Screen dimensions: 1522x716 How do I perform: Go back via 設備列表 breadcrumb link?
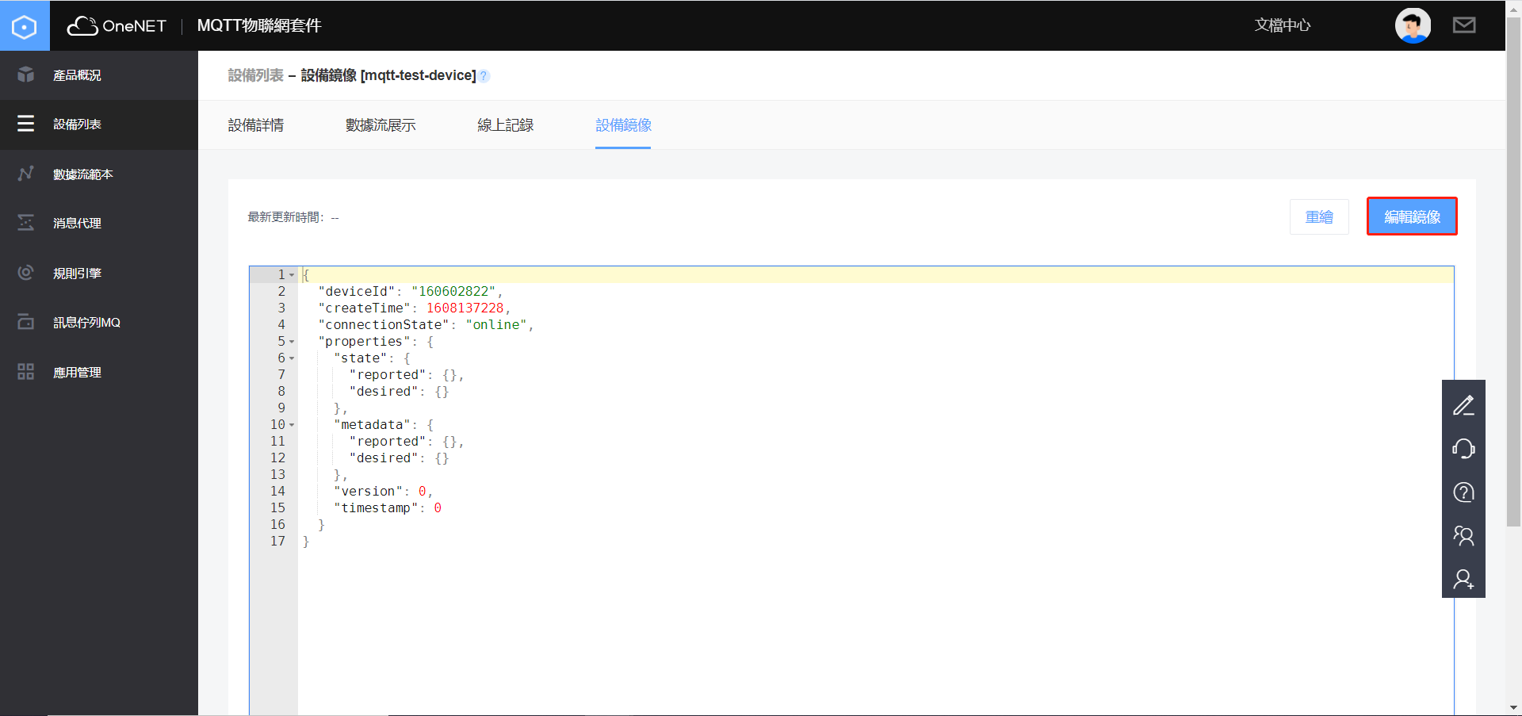click(255, 75)
